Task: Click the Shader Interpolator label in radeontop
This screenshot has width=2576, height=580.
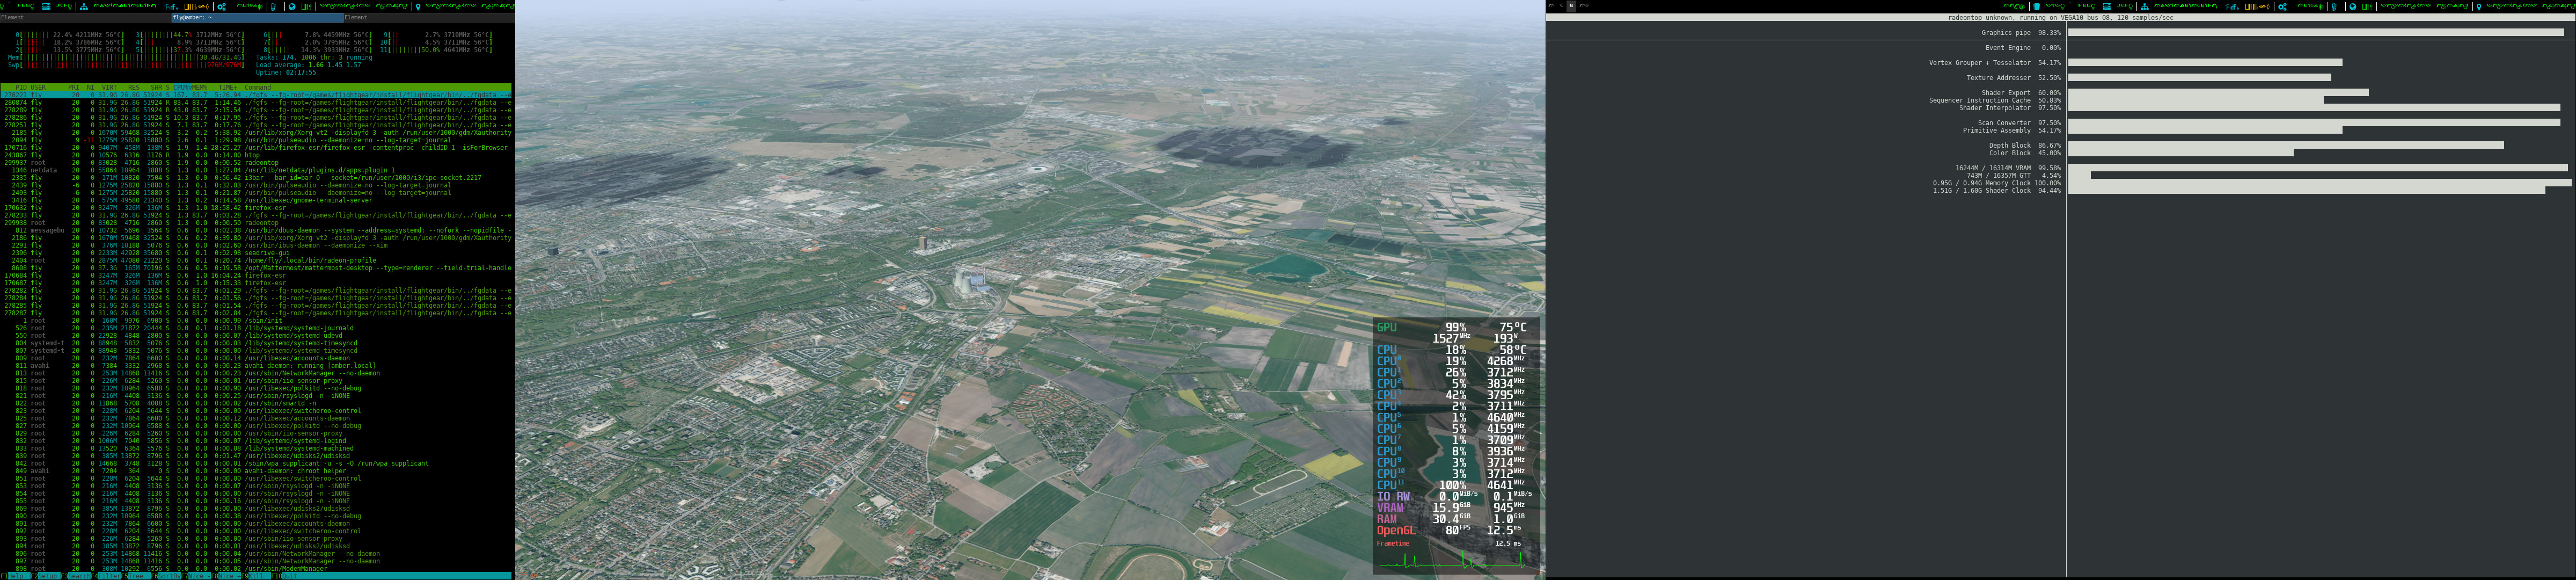Action: click(x=1995, y=107)
